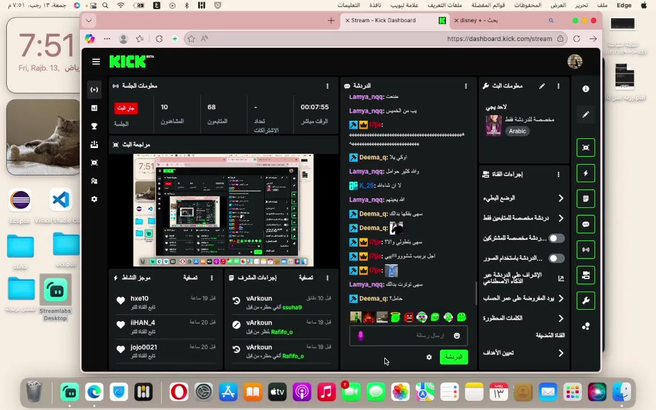Viewport: 656px width, 410px height.
Task: Click the three-circles icon at rail bottom
Action: tap(586, 326)
